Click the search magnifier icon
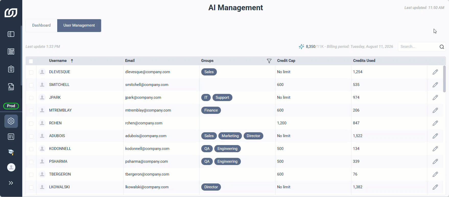 click(442, 47)
